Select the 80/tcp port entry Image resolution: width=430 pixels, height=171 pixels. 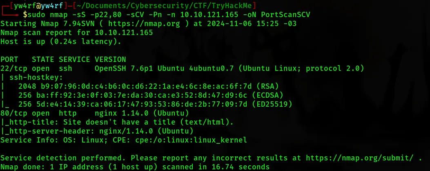pyautogui.click(x=12, y=113)
